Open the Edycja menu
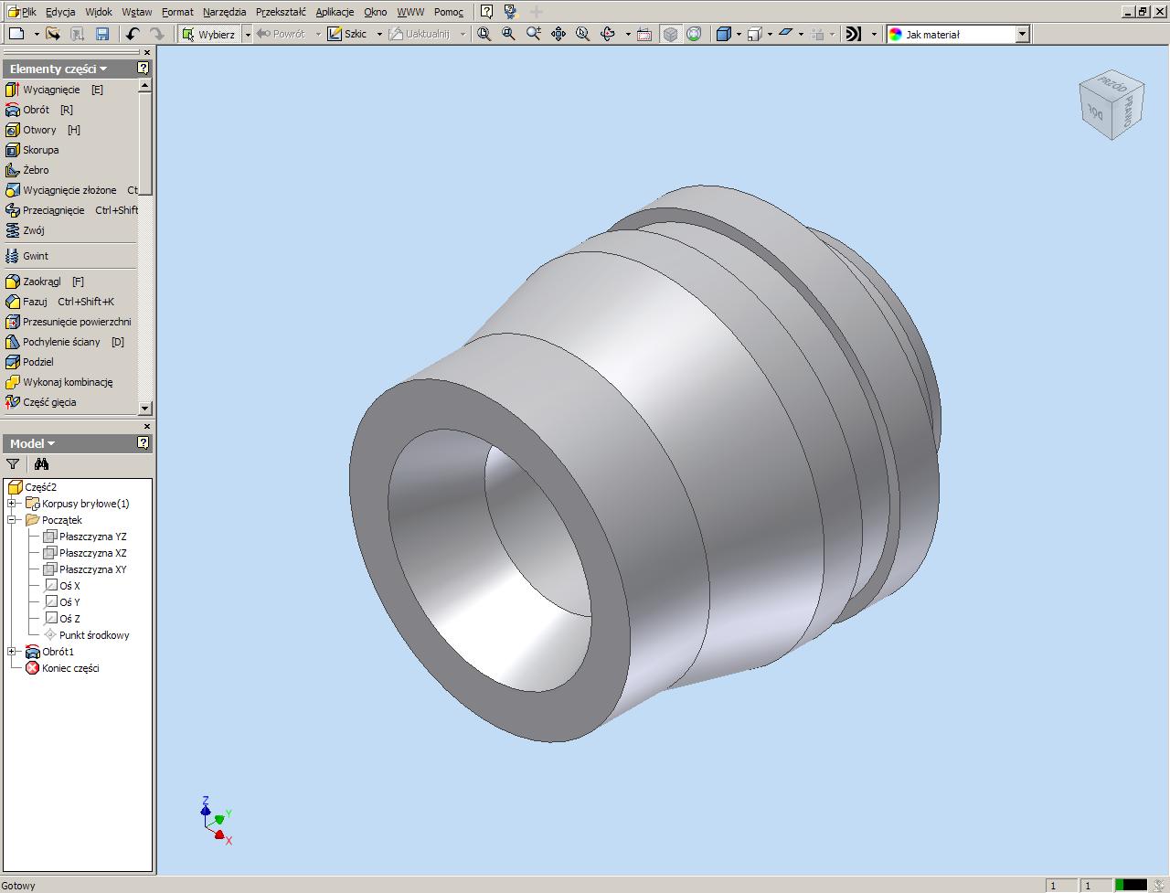Viewport: 1170px width, 893px height. coord(60,12)
